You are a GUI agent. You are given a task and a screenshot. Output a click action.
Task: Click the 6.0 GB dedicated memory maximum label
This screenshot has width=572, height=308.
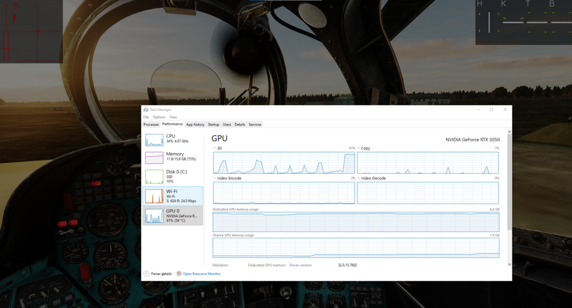tap(494, 210)
